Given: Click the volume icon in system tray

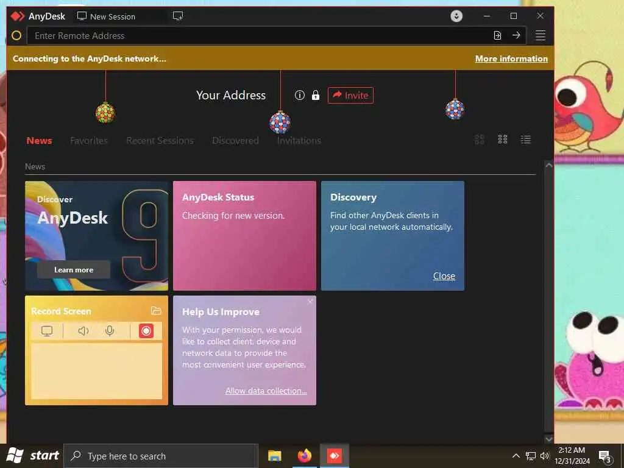Looking at the screenshot, I should (545, 456).
